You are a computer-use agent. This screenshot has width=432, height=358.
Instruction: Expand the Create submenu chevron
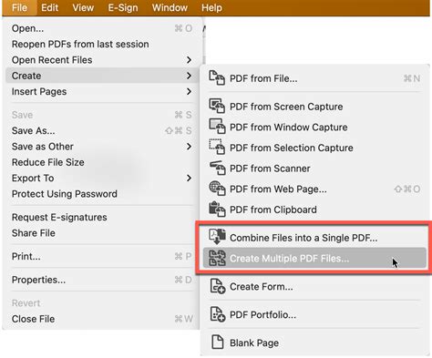[189, 76]
